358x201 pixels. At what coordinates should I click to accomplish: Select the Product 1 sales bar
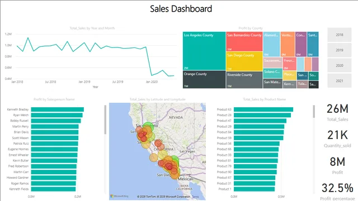pyautogui.click(x=255, y=189)
